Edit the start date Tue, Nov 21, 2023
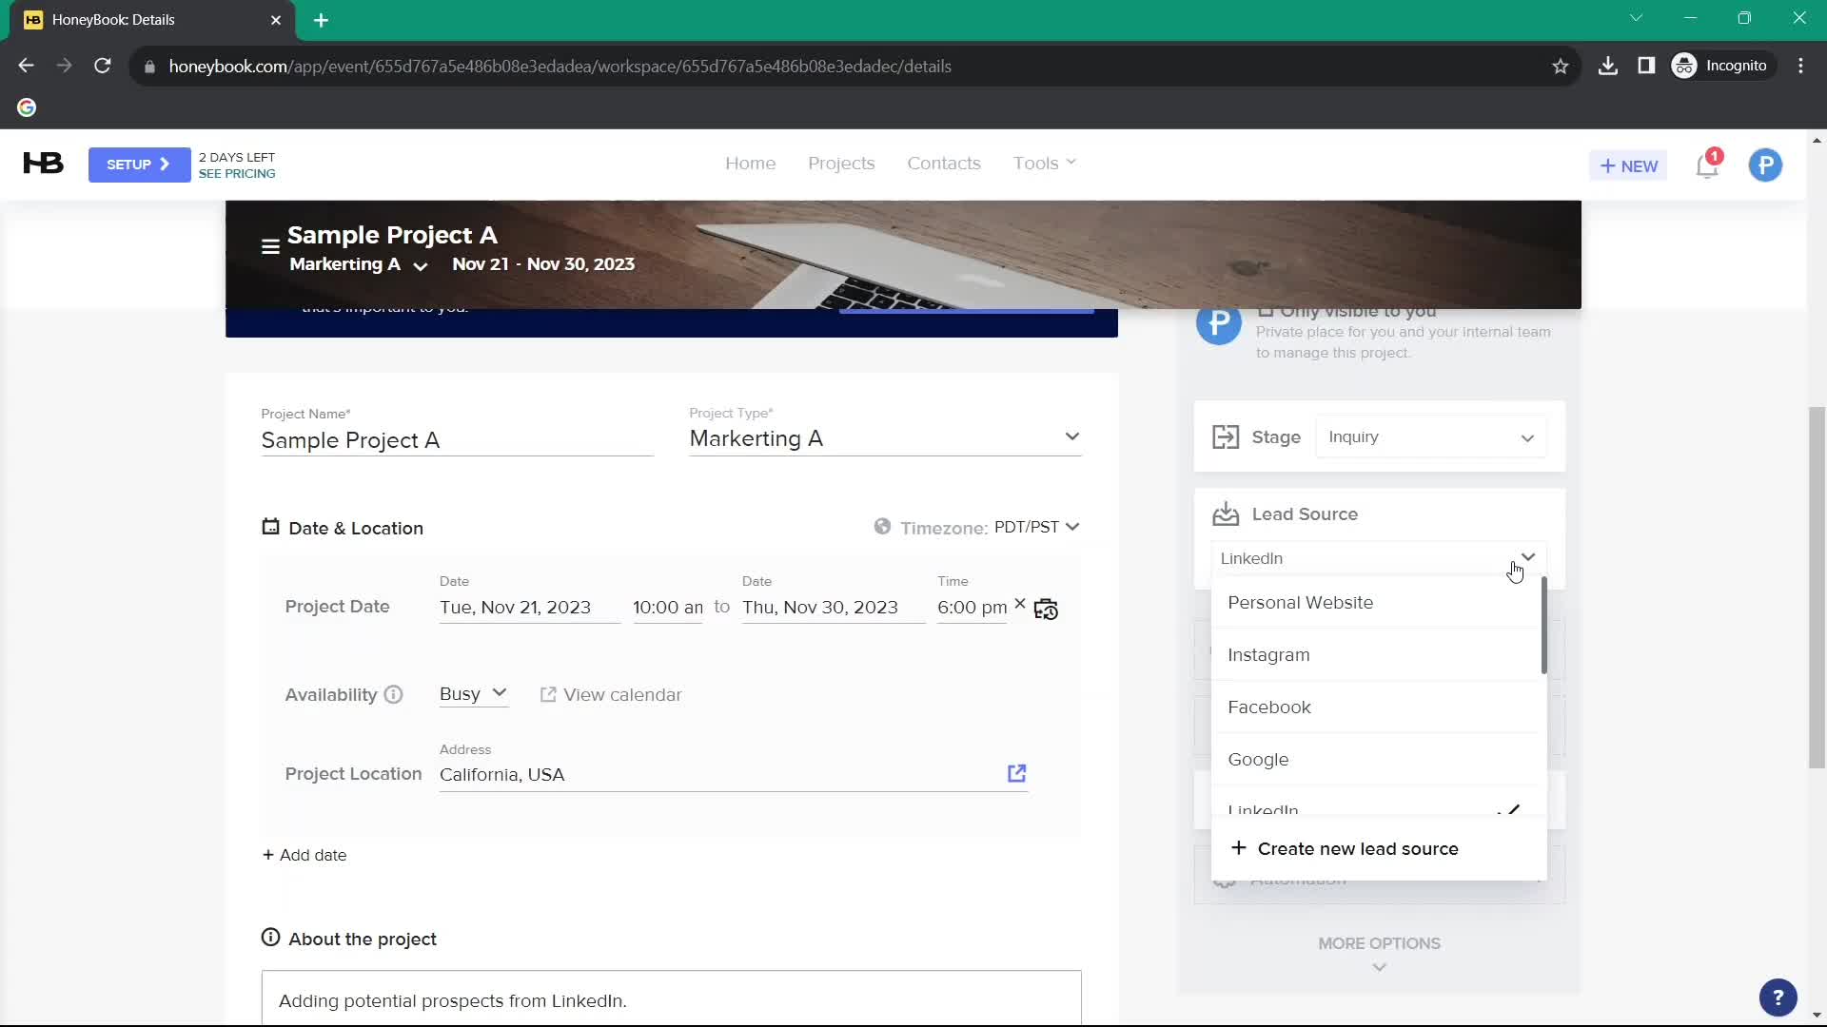The height and width of the screenshot is (1027, 1827). coord(529,608)
